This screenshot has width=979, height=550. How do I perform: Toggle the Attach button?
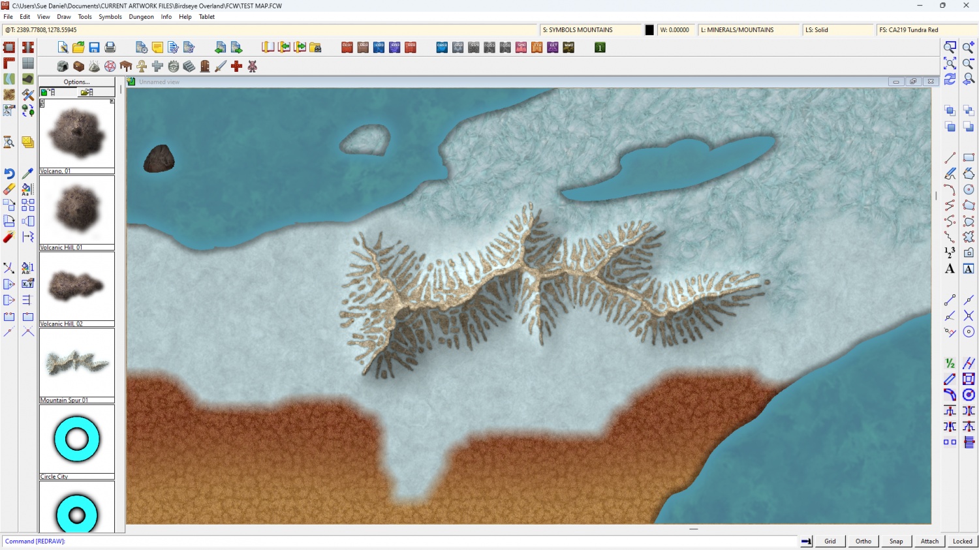tap(929, 541)
